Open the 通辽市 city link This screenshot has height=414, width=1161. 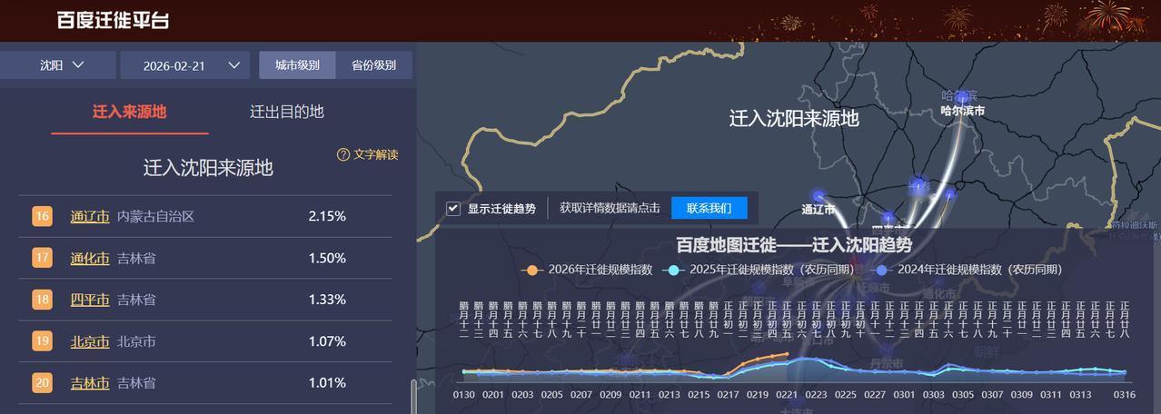click(90, 216)
